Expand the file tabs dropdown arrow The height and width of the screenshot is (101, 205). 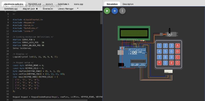coord(78,8)
